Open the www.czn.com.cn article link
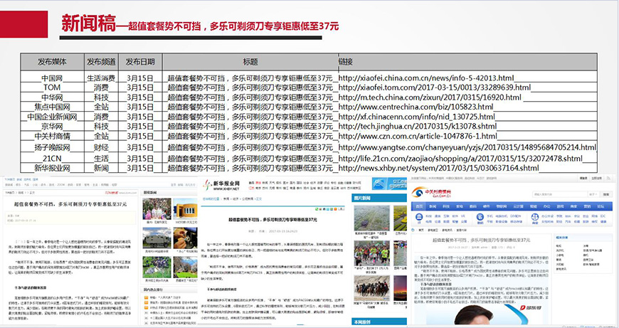The image size is (619, 328). click(x=418, y=137)
